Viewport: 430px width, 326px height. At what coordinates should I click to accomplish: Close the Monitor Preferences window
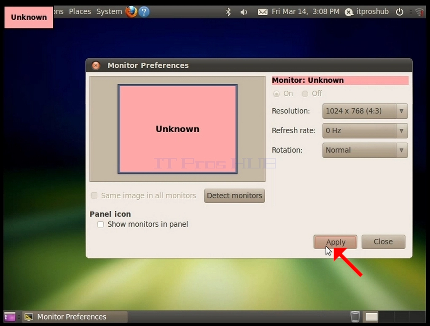[x=96, y=65]
